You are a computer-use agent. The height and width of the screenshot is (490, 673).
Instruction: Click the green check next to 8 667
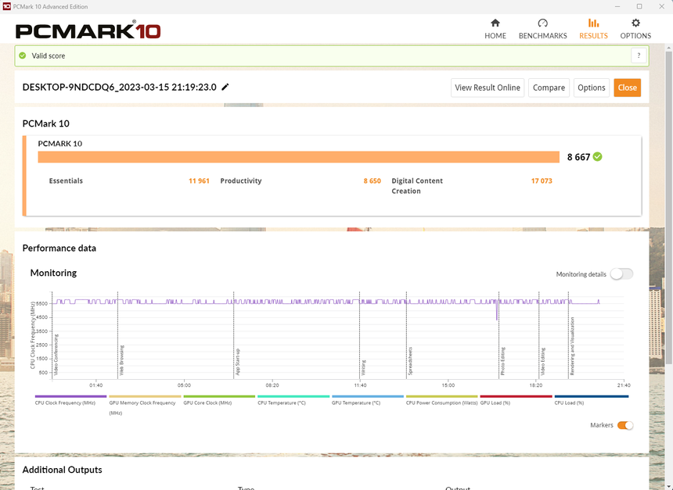pyautogui.click(x=598, y=157)
